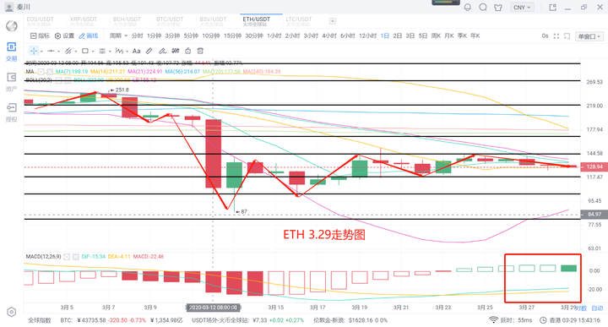Image resolution: width=608 pixels, height=327 pixels.
Task: Switch to the LTC/USDT tab
Action: tap(299, 21)
